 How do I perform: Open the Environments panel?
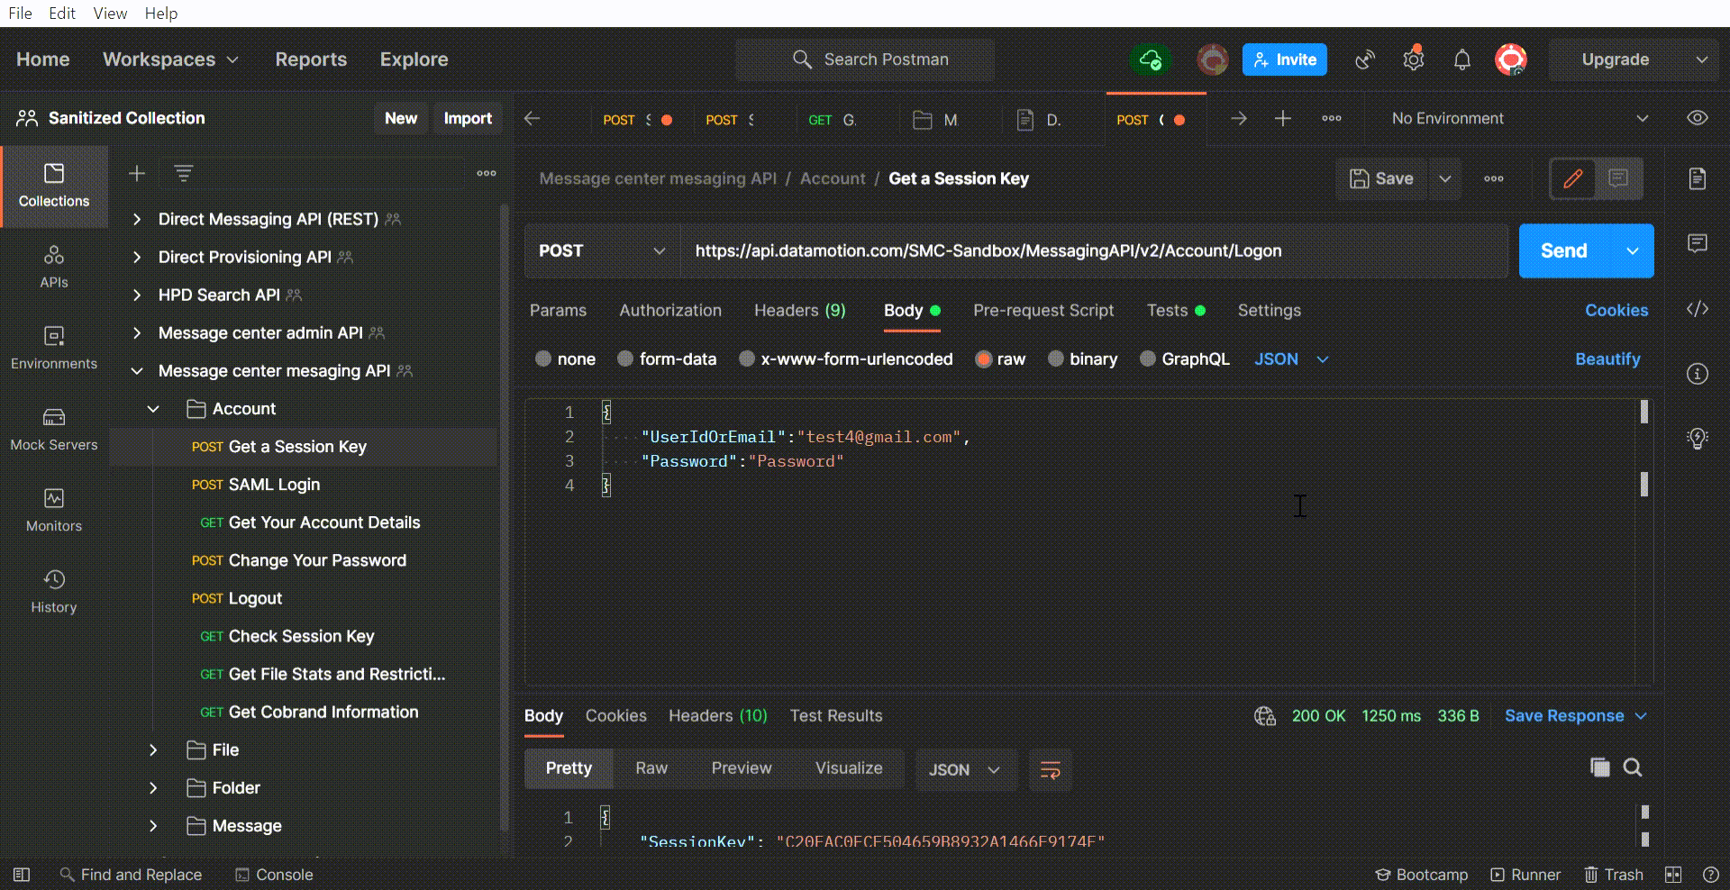tap(54, 347)
